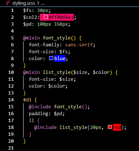Image resolution: width=139 pixels, height=151 pixels.
Task: Click magenta closing brace on line 19
Action: [30, 134]
